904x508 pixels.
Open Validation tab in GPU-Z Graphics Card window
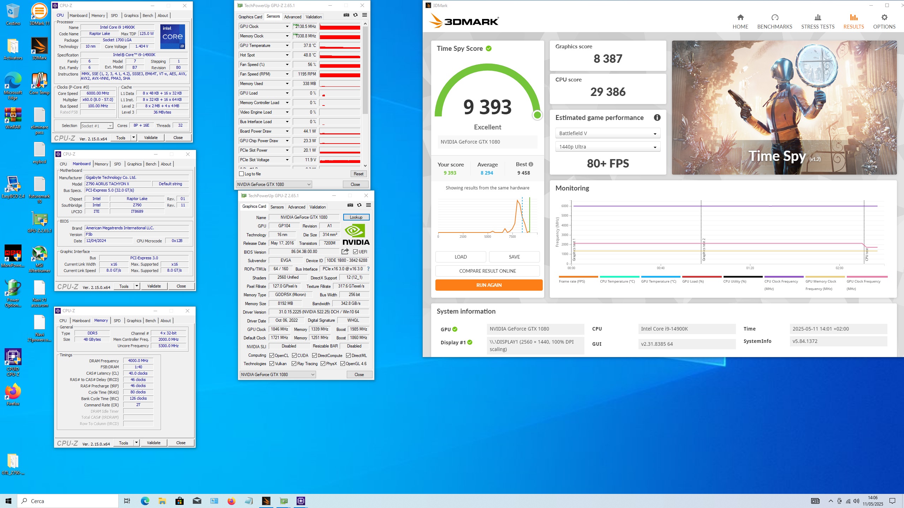(x=317, y=207)
